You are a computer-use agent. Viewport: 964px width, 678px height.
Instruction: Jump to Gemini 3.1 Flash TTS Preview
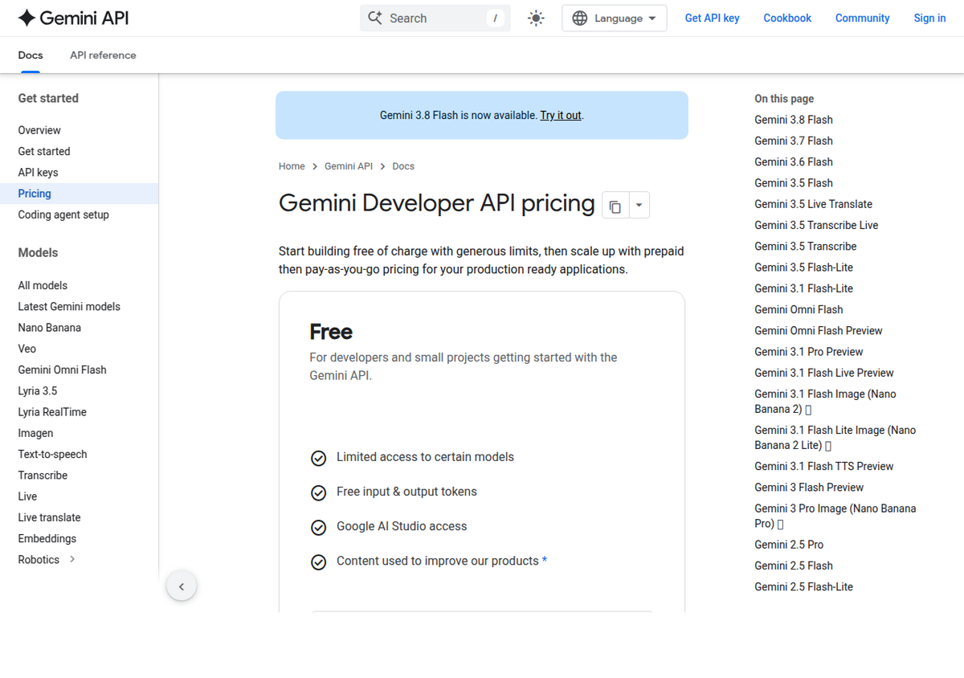[824, 466]
